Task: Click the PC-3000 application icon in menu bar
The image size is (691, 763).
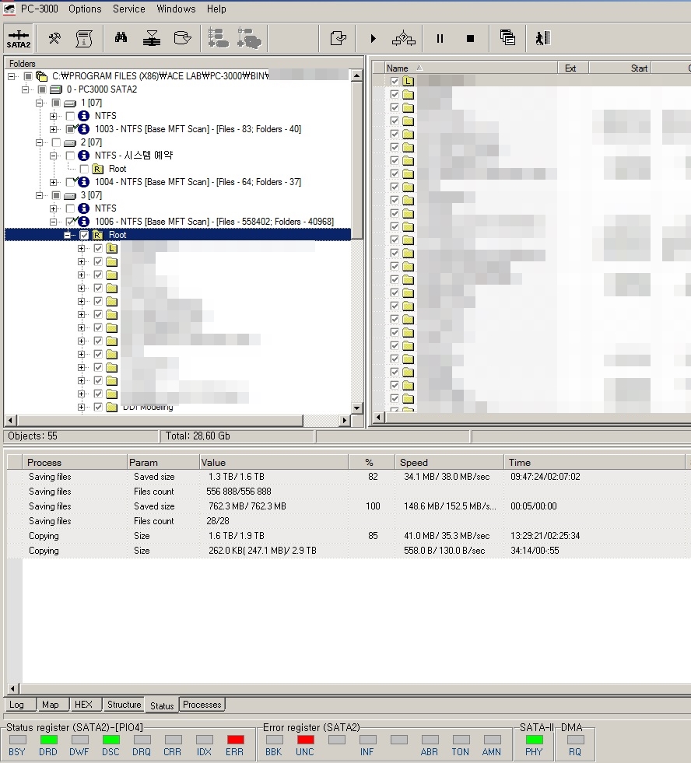Action: [9, 9]
